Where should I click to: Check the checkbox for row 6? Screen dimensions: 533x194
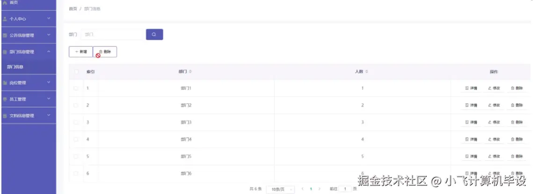(x=76, y=173)
